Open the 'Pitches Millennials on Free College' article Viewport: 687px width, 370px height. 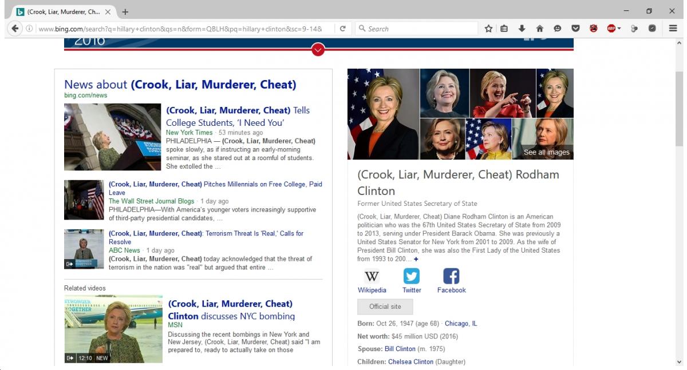[215, 188]
